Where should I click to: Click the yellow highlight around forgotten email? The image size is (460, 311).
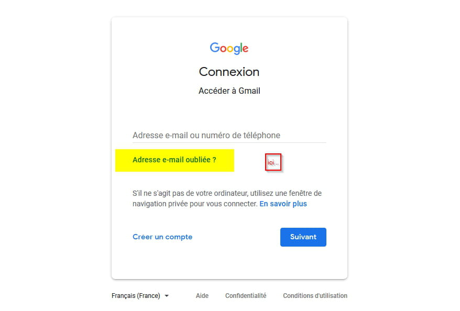pyautogui.click(x=174, y=160)
